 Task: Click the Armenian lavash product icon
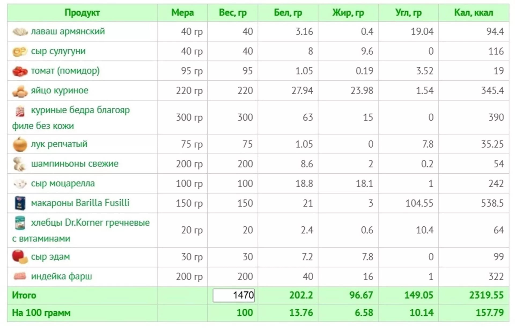pyautogui.click(x=20, y=32)
